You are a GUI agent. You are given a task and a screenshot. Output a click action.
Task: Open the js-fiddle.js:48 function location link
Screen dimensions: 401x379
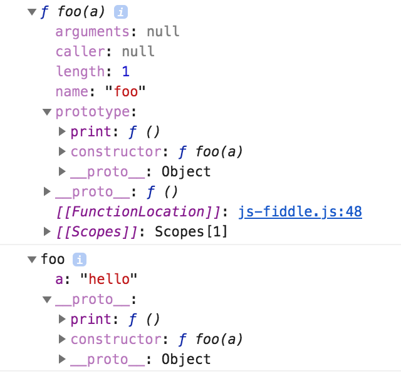tap(300, 211)
